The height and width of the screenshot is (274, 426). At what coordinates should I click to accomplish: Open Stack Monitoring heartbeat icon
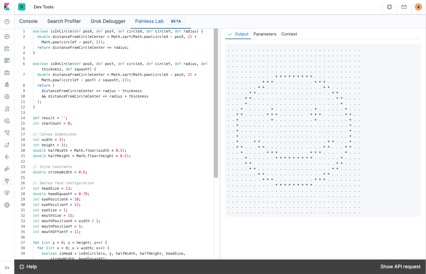coord(7,193)
